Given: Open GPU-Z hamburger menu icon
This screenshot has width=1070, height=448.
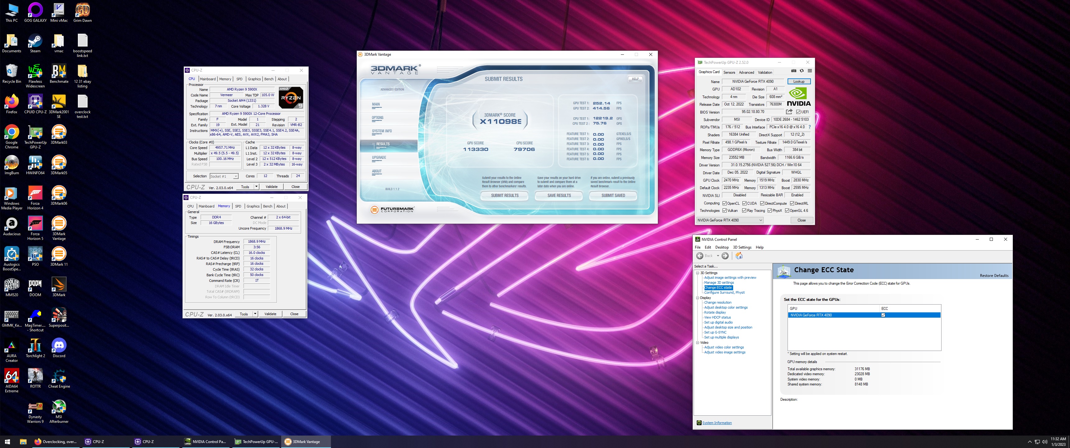Looking at the screenshot, I should (x=810, y=71).
